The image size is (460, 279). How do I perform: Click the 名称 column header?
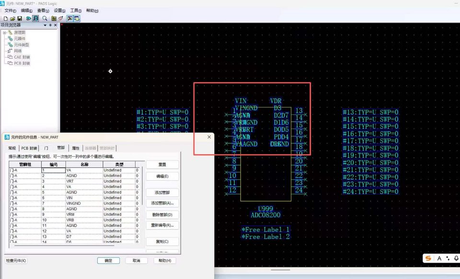[x=84, y=164]
